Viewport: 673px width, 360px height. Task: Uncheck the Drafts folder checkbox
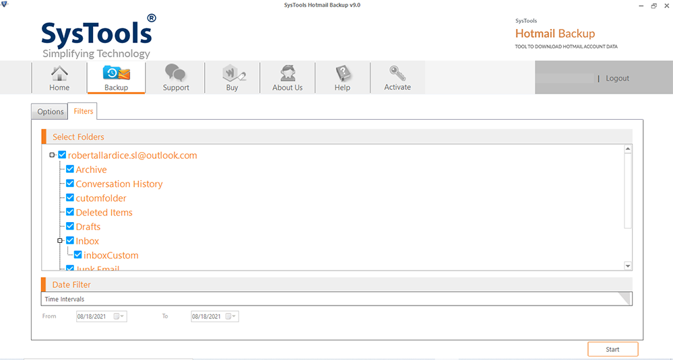pos(70,226)
